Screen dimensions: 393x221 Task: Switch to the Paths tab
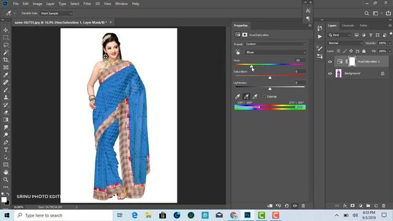[364, 26]
